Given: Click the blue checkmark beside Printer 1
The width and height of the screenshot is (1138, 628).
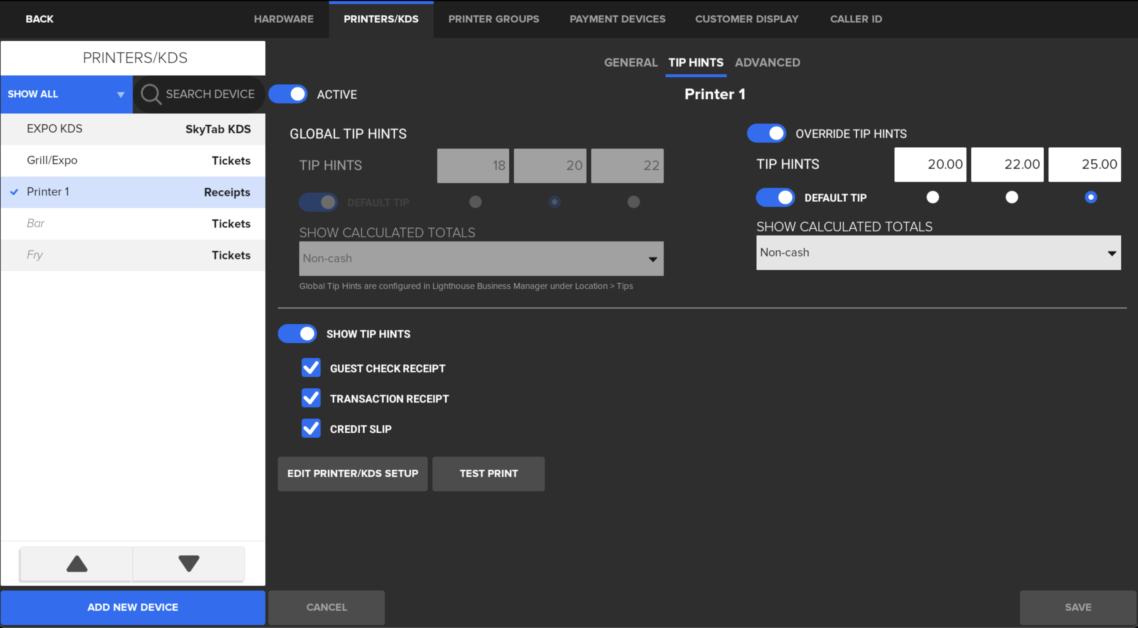Looking at the screenshot, I should (x=14, y=192).
